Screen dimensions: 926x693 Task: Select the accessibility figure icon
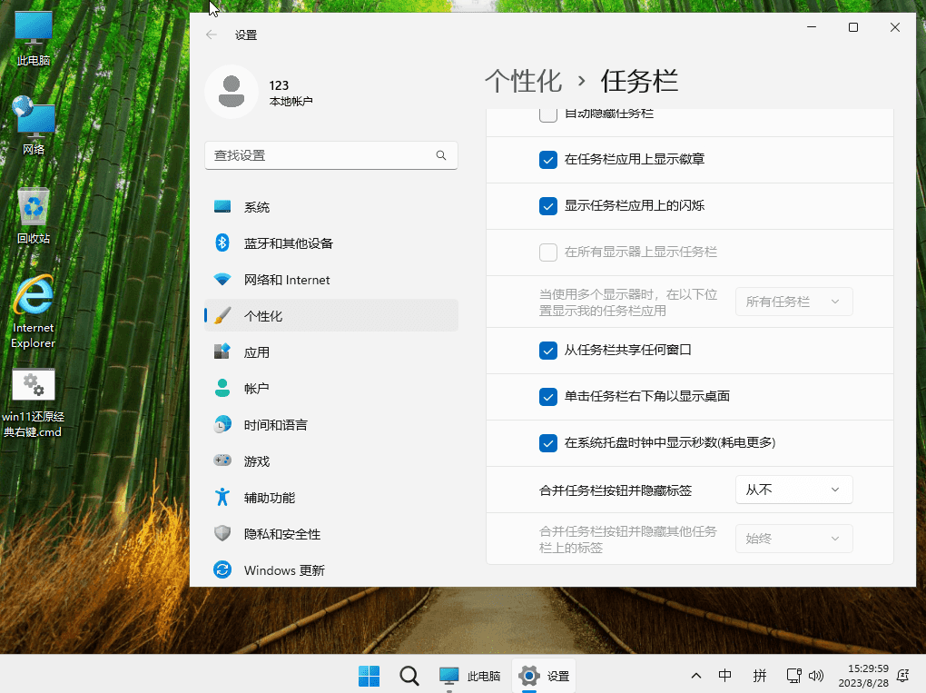[x=222, y=497]
